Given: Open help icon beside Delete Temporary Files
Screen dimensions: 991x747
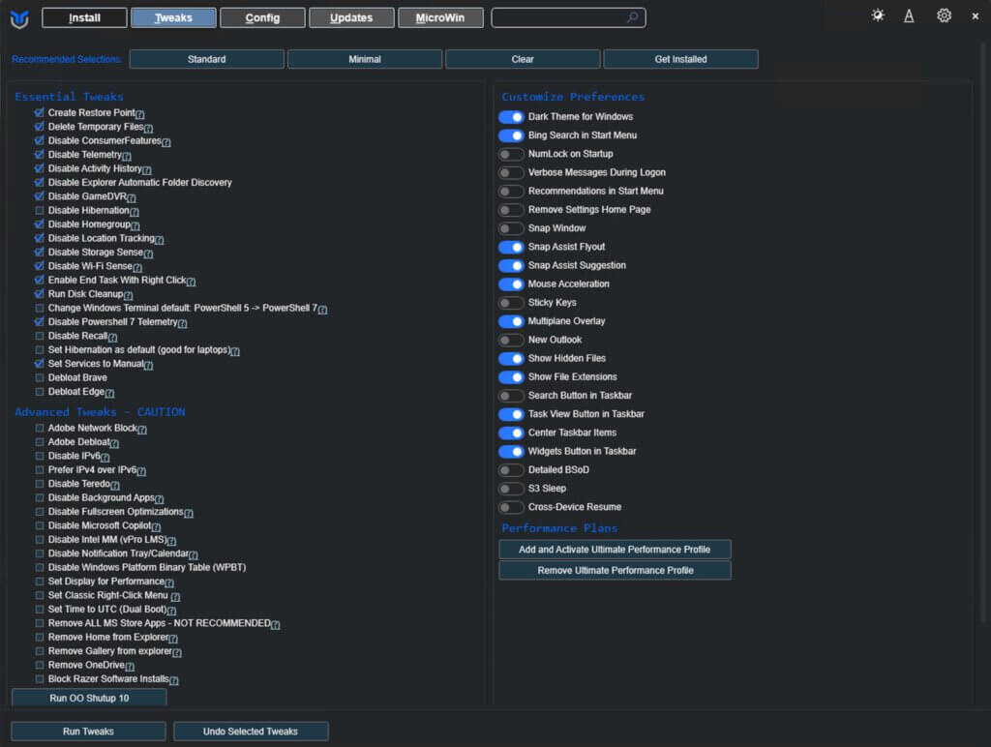Looking at the screenshot, I should [x=148, y=129].
